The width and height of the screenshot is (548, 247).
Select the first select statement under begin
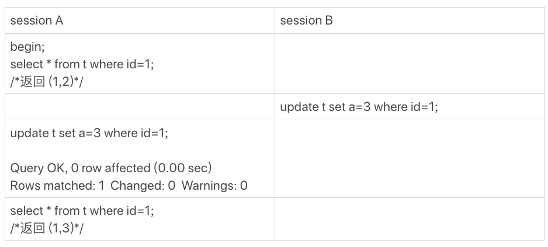coord(82,64)
